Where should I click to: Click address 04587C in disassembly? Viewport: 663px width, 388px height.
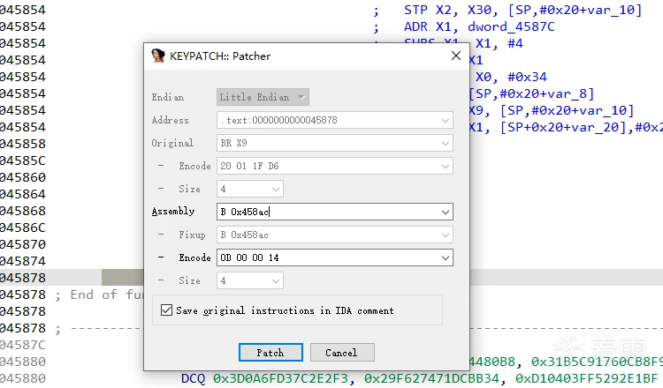point(23,345)
